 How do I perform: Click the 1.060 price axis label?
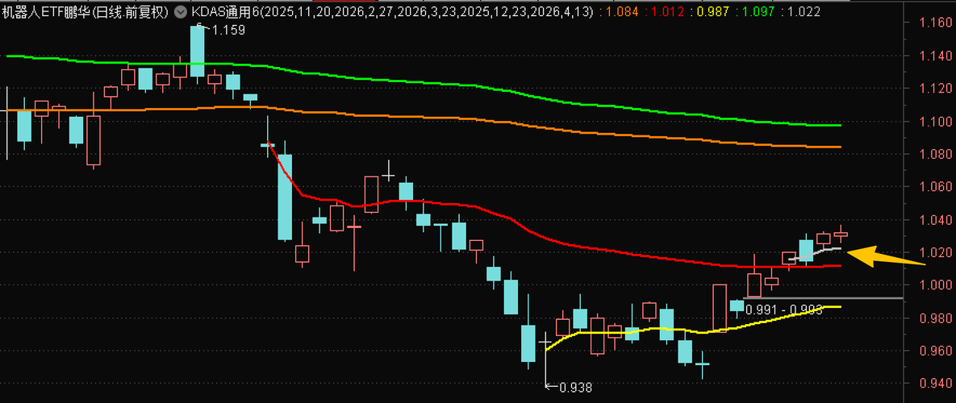tap(935, 187)
